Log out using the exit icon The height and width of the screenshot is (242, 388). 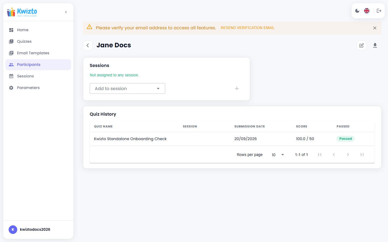(x=379, y=11)
